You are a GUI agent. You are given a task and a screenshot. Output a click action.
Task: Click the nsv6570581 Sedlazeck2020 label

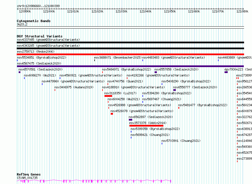point(40,69)
